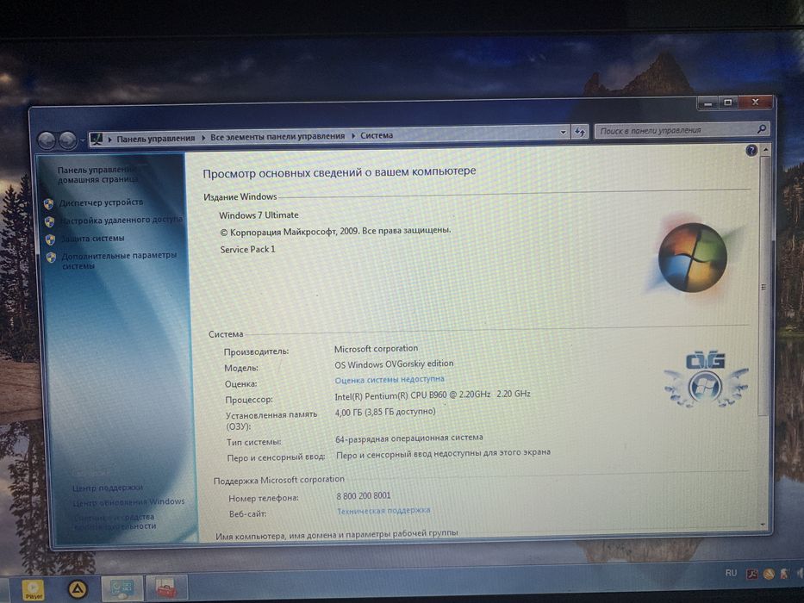804x603 pixels.
Task: Click the OVG edition logo
Action: [x=706, y=381]
